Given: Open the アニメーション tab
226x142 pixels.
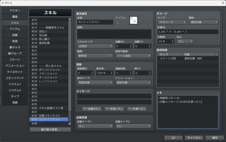Looking at the screenshot, I should [x=15, y=66].
